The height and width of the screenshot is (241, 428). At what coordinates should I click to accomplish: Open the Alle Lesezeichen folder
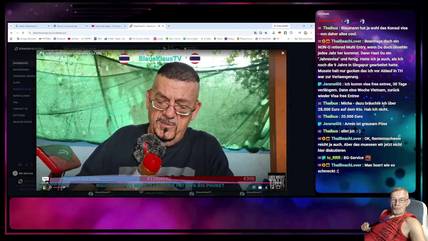click(304, 39)
